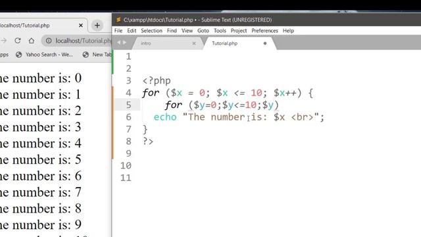Open the Help menu
The image size is (421, 237).
(x=288, y=31)
